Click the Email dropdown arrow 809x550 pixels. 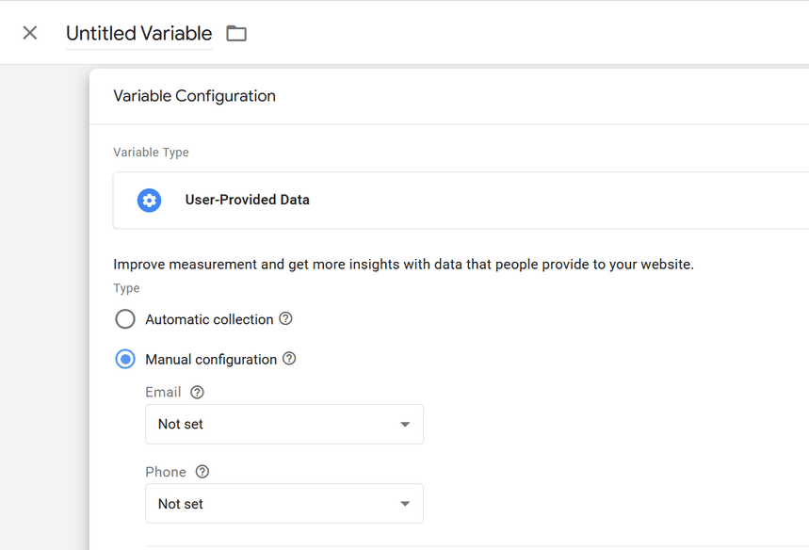pyautogui.click(x=405, y=424)
